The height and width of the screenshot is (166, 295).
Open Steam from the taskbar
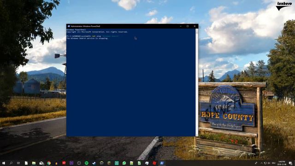point(94,163)
